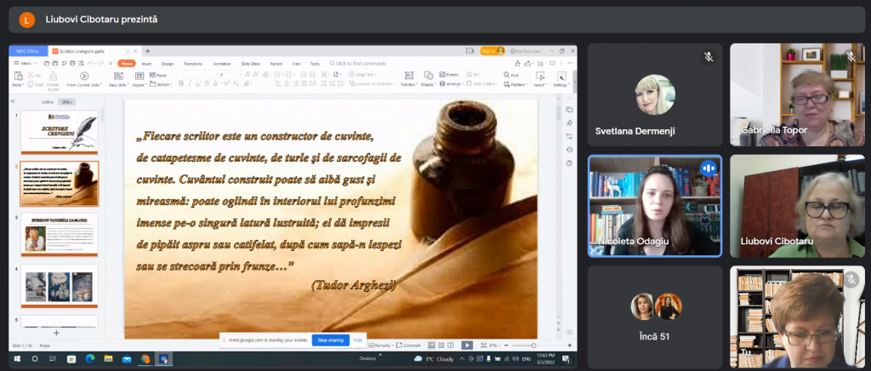The width and height of the screenshot is (871, 371).
Task: Expand the Fill dropdown
Action: (x=473, y=74)
